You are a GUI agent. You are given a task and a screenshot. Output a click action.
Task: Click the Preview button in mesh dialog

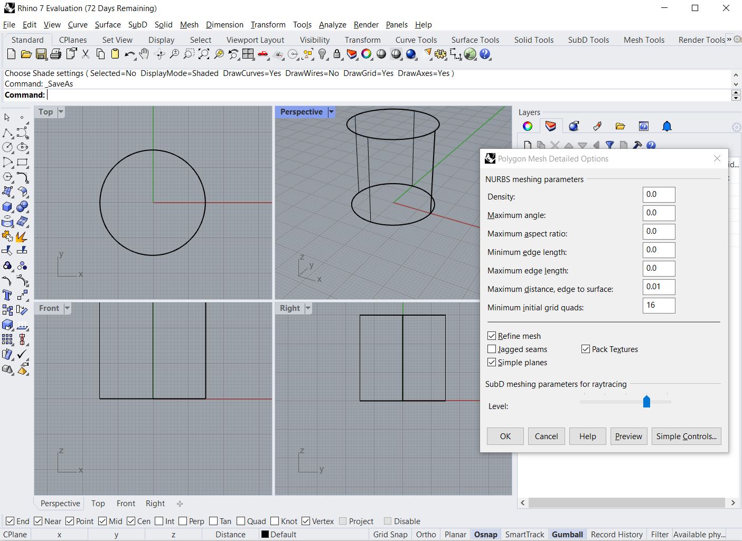(628, 436)
